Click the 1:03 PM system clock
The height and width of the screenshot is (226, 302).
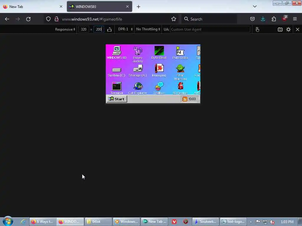coord(287,222)
